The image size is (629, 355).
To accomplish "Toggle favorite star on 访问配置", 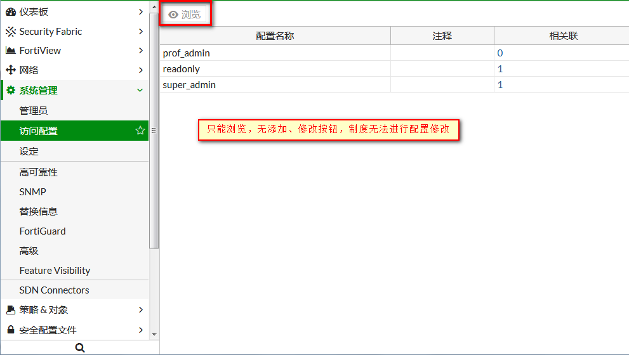I will coord(140,131).
